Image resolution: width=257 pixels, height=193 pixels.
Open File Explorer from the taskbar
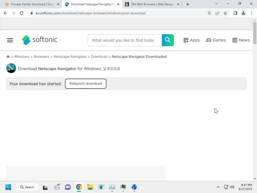90,187
